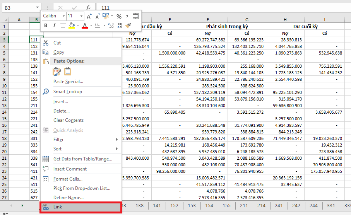Expand the Name Box dropdown arrow
Image resolution: width=351 pixels, height=215 pixels.
pos(37,8)
